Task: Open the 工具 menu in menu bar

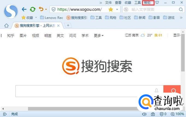Action: coord(138,3)
